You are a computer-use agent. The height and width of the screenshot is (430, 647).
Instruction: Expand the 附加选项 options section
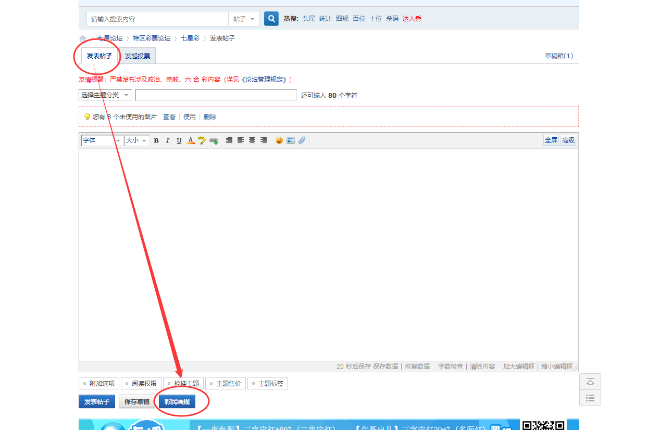click(98, 384)
